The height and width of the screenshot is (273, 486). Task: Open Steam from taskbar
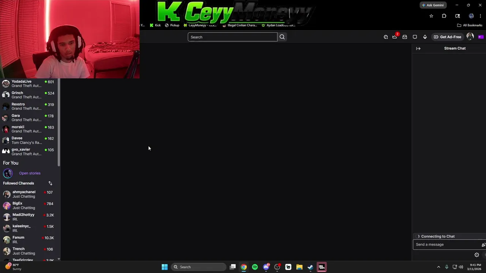(310, 267)
